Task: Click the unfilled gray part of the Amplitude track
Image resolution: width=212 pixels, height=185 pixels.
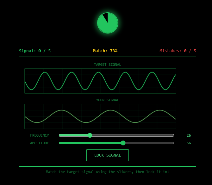Action: coord(149,143)
